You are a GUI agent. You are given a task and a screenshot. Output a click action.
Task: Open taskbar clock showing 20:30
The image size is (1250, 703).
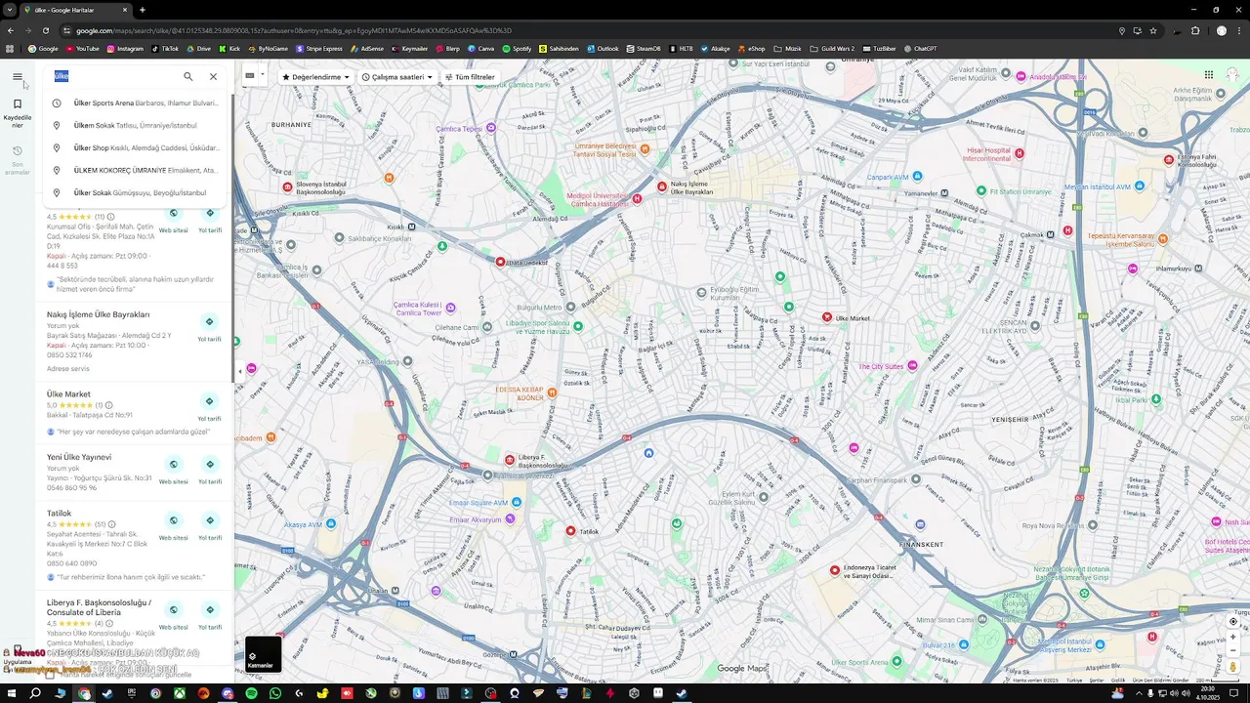(x=1209, y=692)
